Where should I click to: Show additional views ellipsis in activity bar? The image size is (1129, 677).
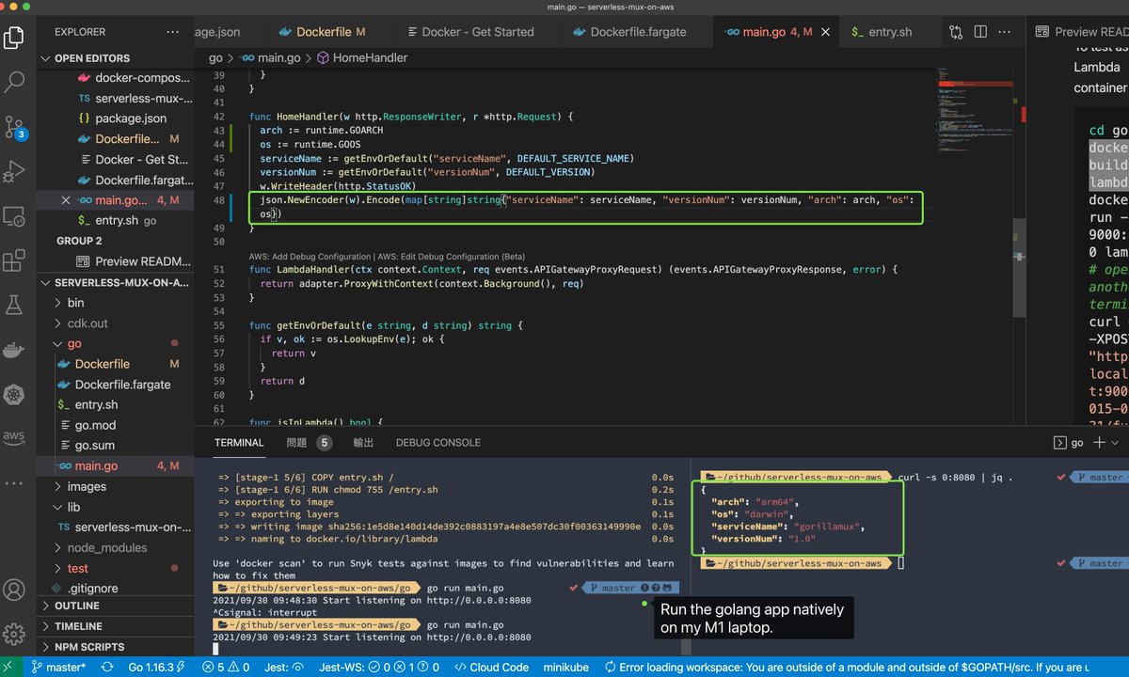(x=15, y=483)
